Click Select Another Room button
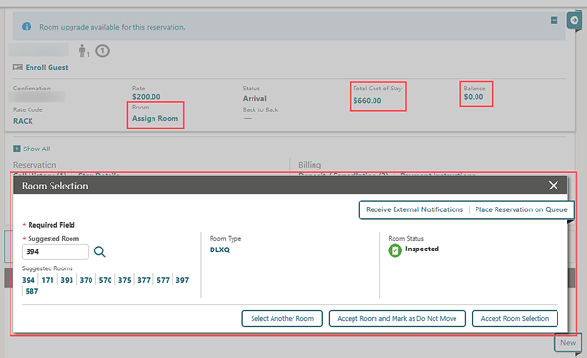The image size is (587, 358). (282, 318)
